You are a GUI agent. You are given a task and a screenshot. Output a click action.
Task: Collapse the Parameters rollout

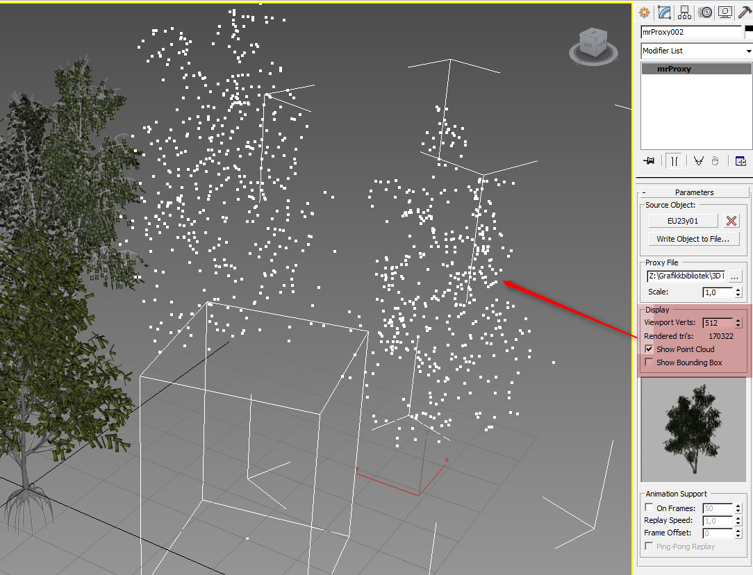coord(693,192)
